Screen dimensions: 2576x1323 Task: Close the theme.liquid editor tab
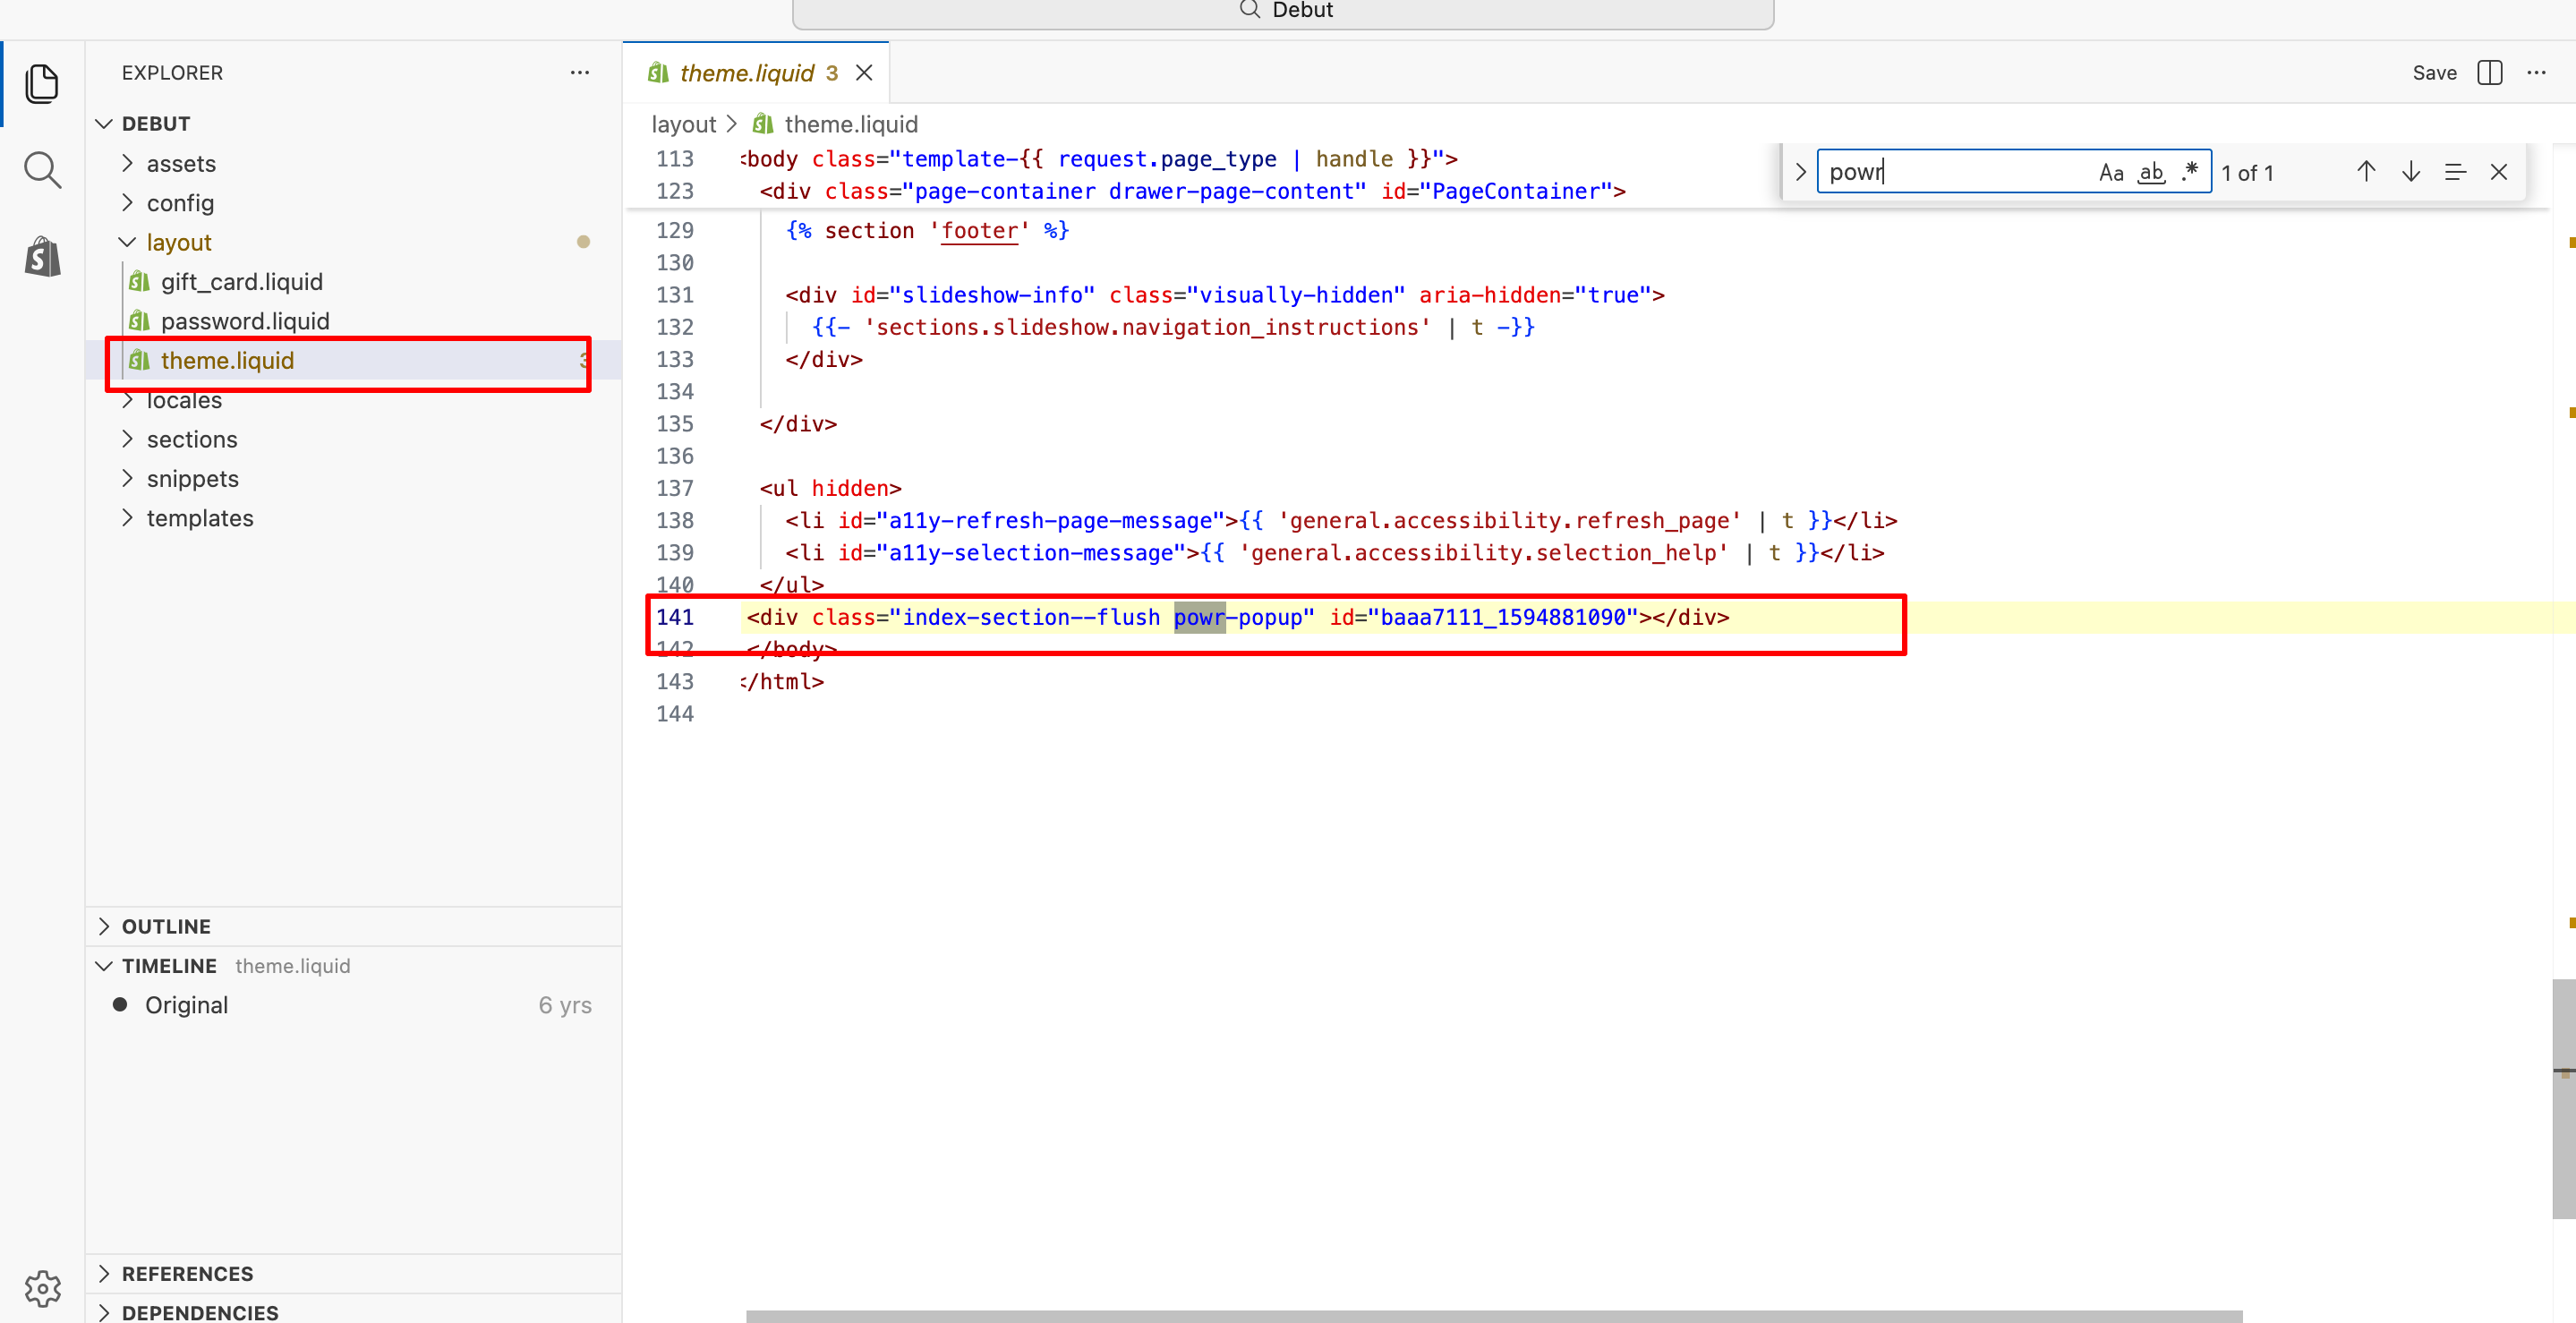(864, 73)
